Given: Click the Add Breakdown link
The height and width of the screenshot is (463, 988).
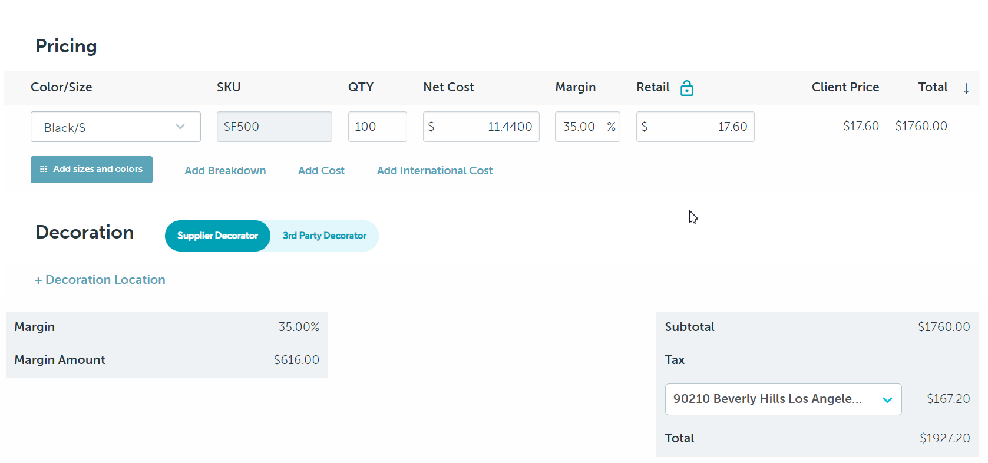Looking at the screenshot, I should [225, 171].
